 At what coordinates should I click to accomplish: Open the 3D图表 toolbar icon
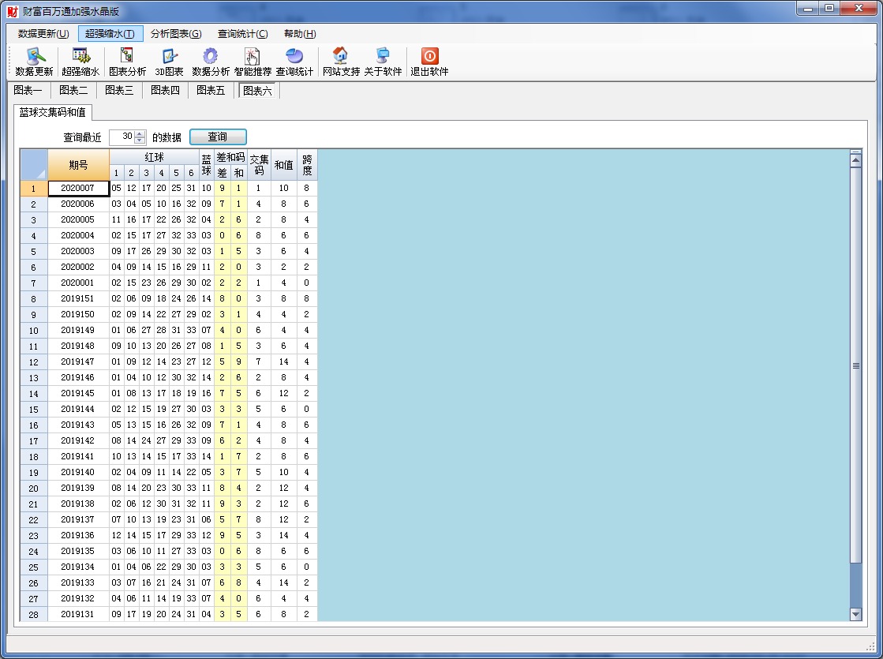[169, 62]
